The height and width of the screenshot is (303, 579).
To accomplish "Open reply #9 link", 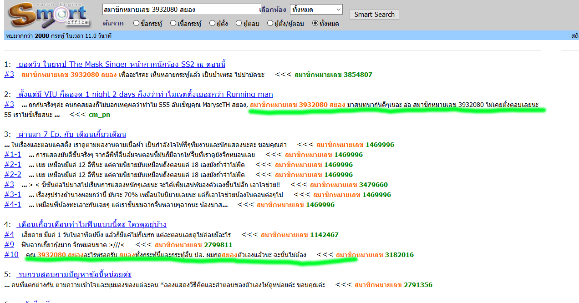I will [x=9, y=244].
